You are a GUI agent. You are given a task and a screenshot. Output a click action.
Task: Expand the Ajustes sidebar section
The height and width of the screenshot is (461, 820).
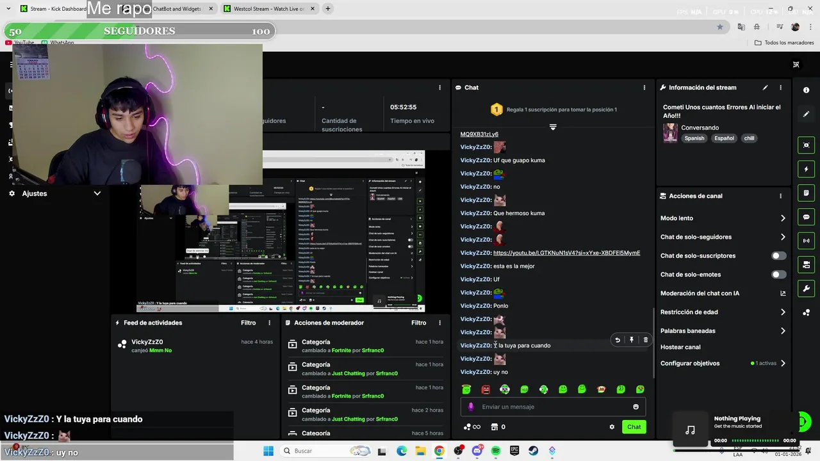(x=97, y=193)
